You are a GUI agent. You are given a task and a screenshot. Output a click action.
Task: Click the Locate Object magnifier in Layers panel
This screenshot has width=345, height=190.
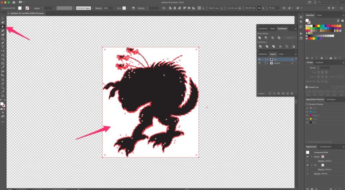point(274,94)
